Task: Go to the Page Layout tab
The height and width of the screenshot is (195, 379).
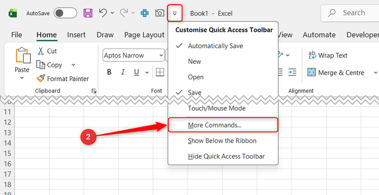Action: (145, 35)
